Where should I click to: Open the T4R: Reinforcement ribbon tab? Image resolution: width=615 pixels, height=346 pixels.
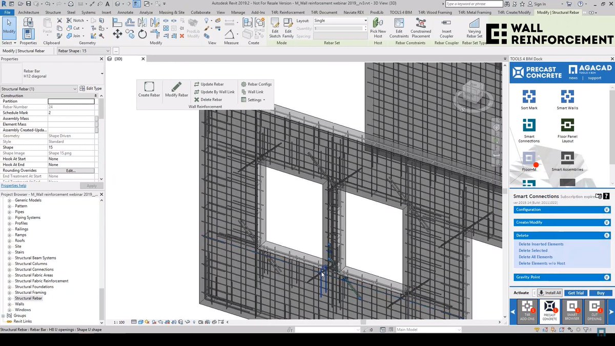click(x=289, y=12)
